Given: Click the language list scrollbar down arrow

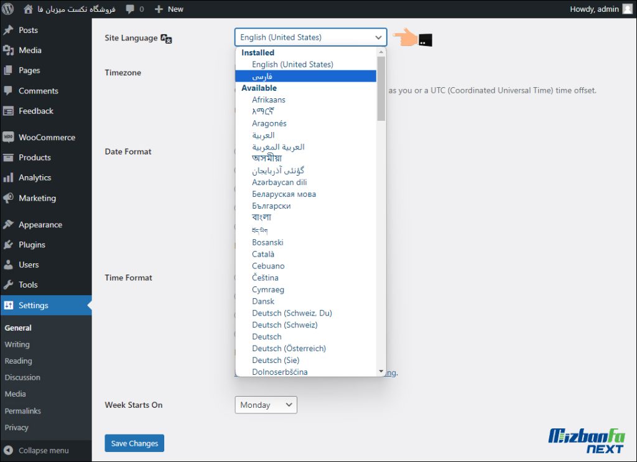Looking at the screenshot, I should [x=381, y=372].
